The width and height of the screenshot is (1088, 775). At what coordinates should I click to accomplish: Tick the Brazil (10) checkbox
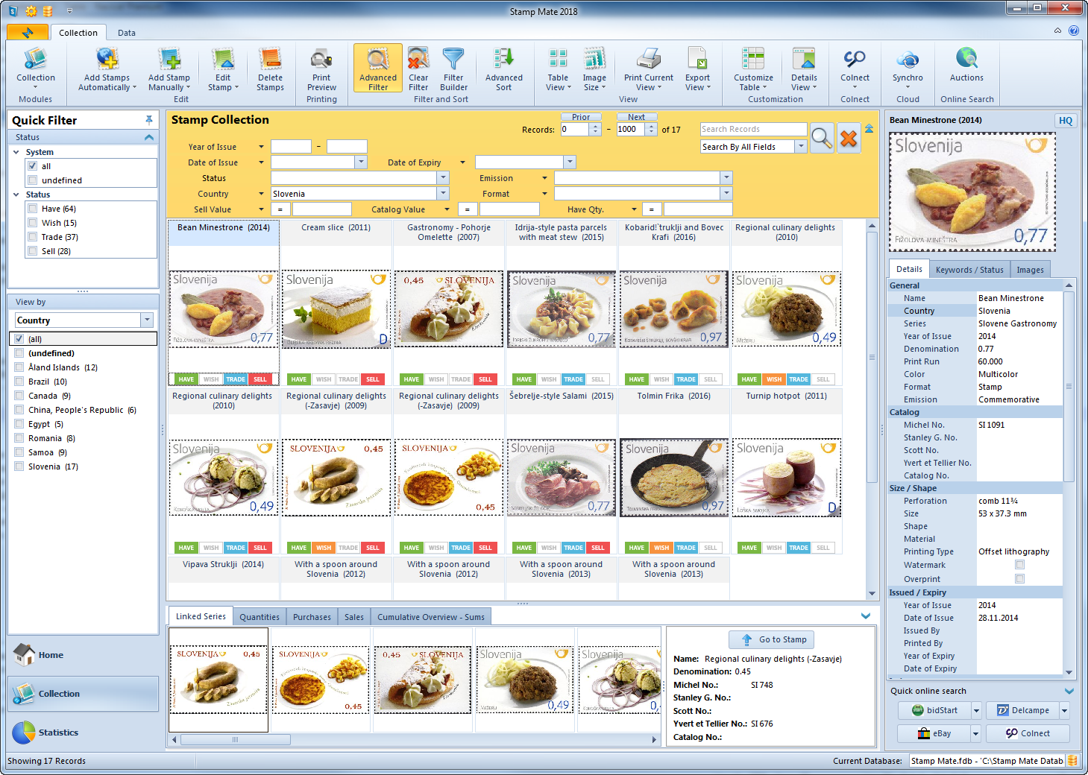pos(19,382)
